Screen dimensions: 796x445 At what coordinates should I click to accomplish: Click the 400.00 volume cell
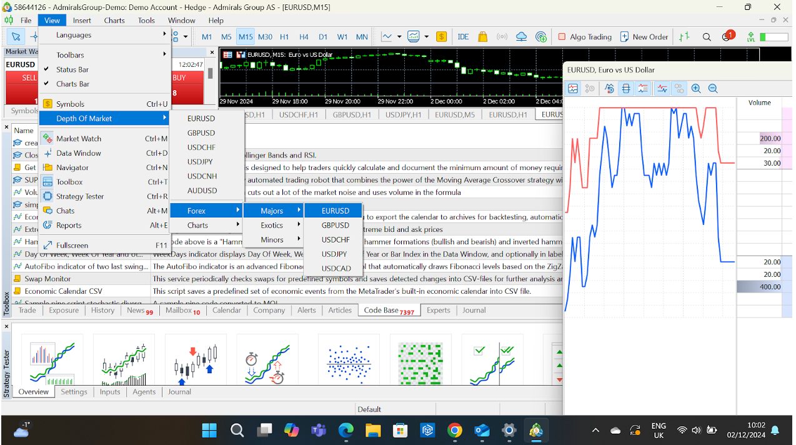click(x=759, y=287)
